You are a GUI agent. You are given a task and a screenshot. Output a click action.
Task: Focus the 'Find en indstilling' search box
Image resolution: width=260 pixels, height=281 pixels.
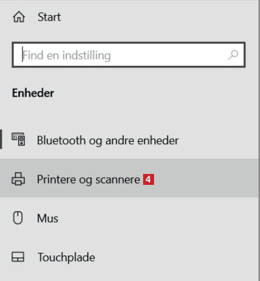click(128, 55)
